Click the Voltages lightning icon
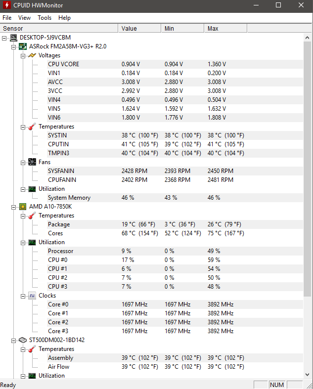313x389 pixels. [x=32, y=55]
